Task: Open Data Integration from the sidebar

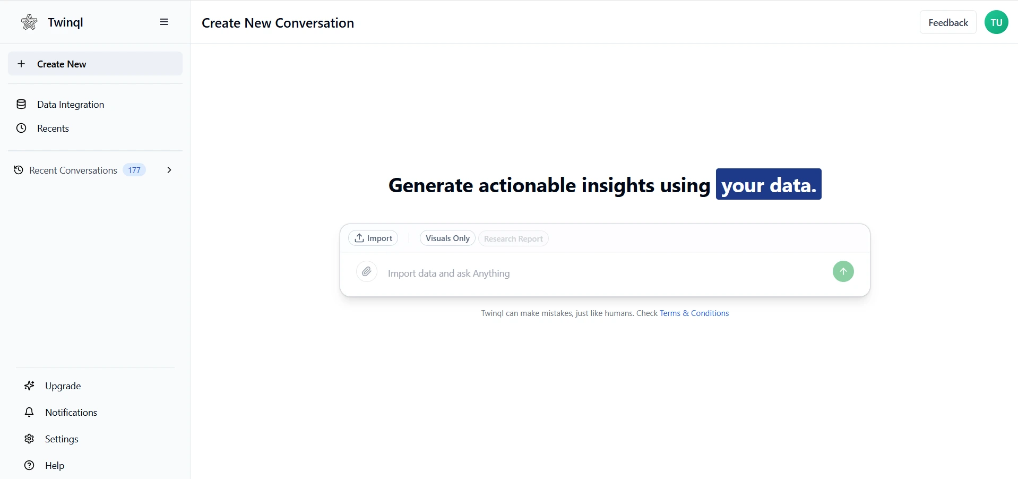Action: coord(71,104)
